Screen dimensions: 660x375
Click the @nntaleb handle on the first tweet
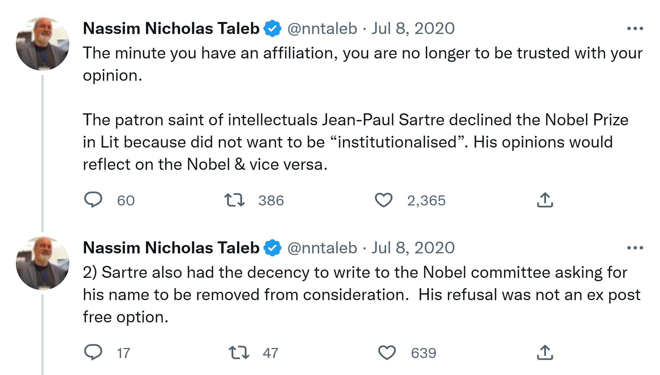322,28
